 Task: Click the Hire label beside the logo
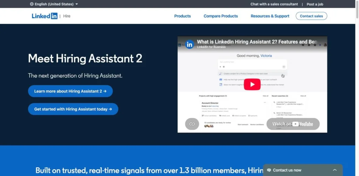tap(67, 16)
